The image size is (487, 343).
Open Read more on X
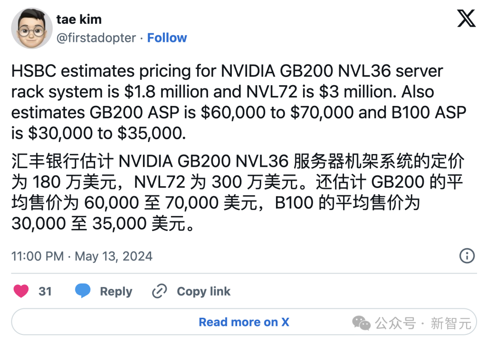(243, 322)
